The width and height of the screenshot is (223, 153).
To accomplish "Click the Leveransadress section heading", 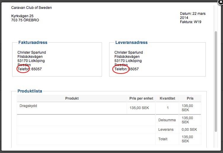I will click(x=131, y=42).
